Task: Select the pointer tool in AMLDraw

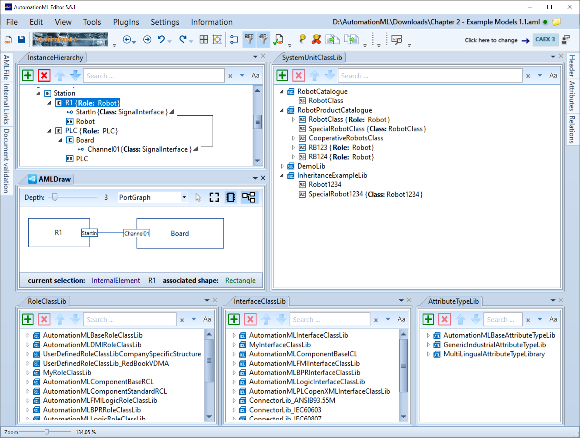Action: pyautogui.click(x=198, y=197)
